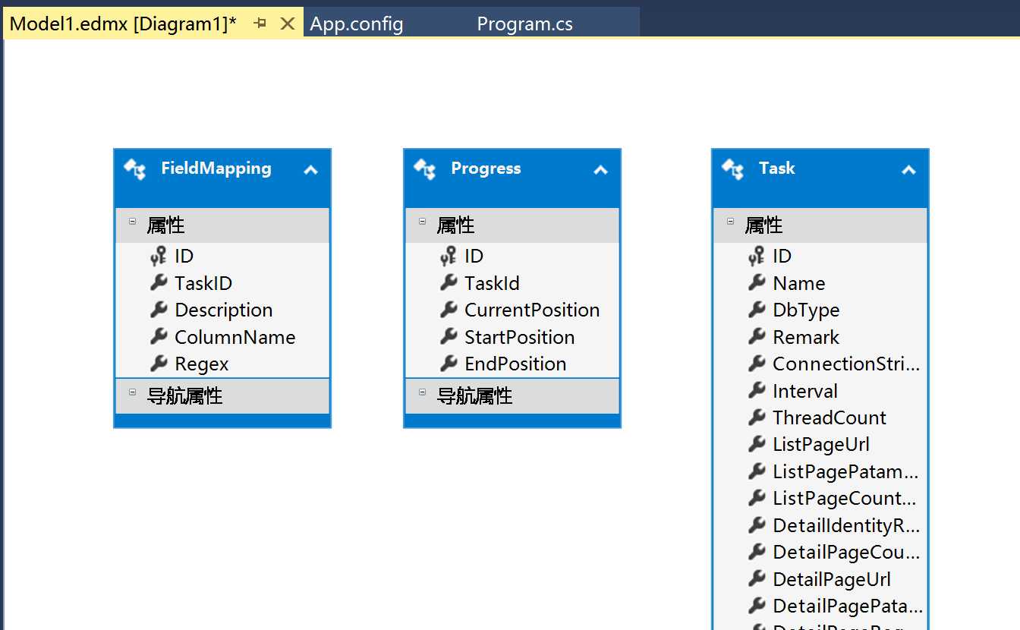Select the Regex property text
This screenshot has width=1020, height=630.
pyautogui.click(x=202, y=364)
